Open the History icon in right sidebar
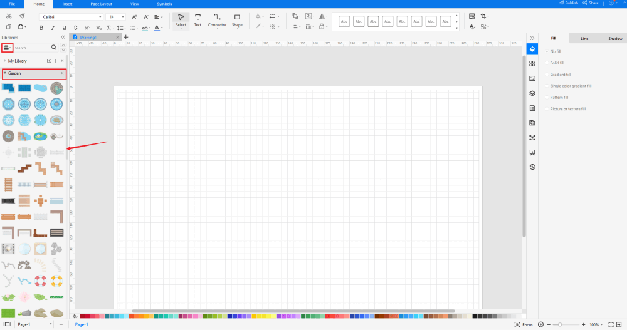 pos(532,167)
